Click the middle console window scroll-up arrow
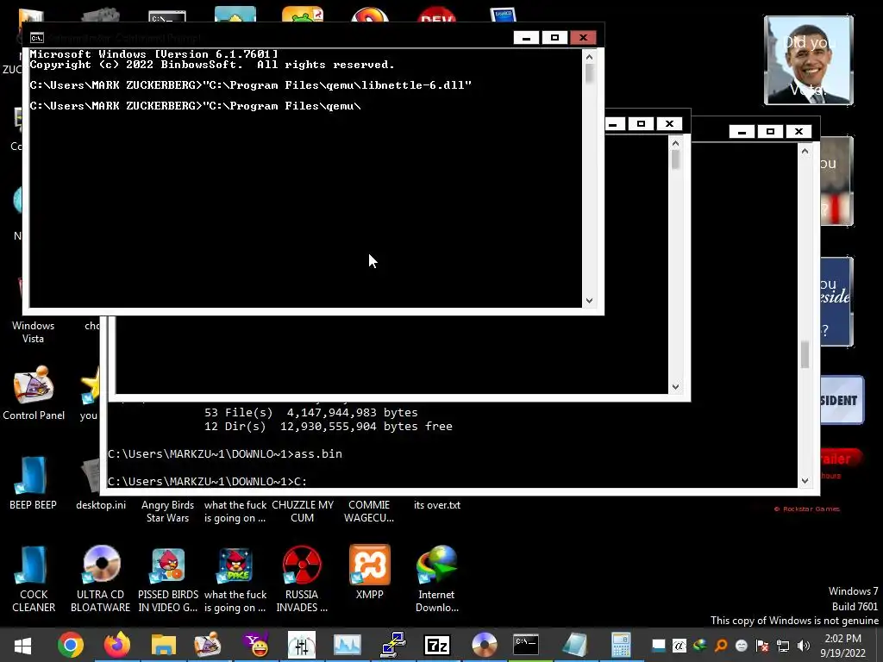The width and height of the screenshot is (883, 662). pyautogui.click(x=676, y=144)
